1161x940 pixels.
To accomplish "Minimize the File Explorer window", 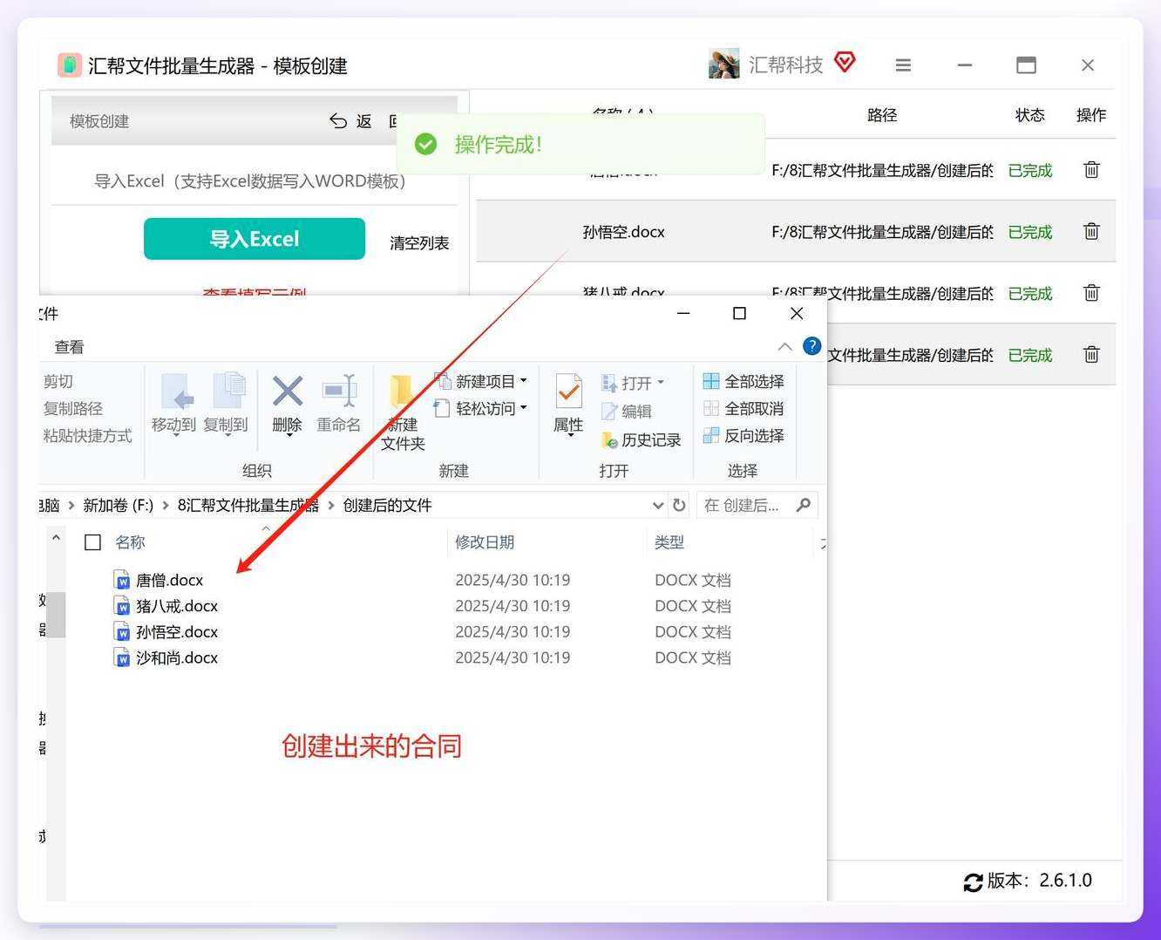I will pyautogui.click(x=683, y=314).
